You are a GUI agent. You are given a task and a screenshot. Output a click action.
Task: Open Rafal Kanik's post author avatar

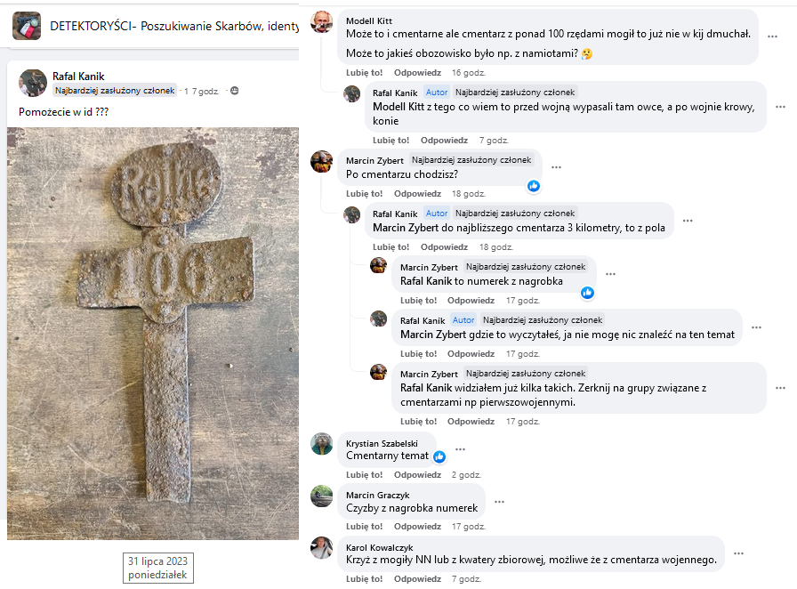click(33, 83)
